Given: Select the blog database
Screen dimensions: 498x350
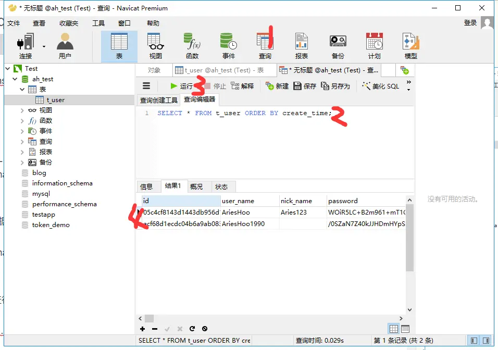Looking at the screenshot, I should (x=39, y=173).
